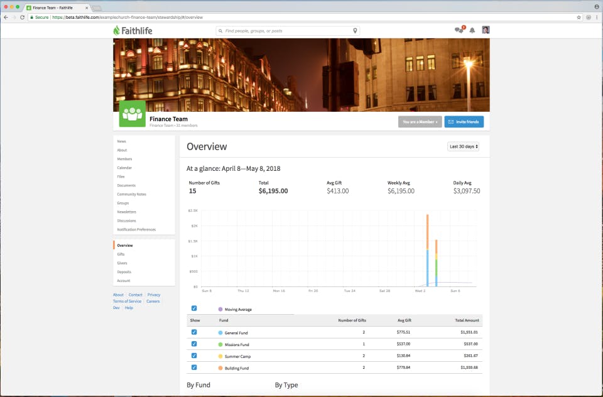Select the Finance Team browser tab
The height and width of the screenshot is (397, 603).
tap(58, 8)
